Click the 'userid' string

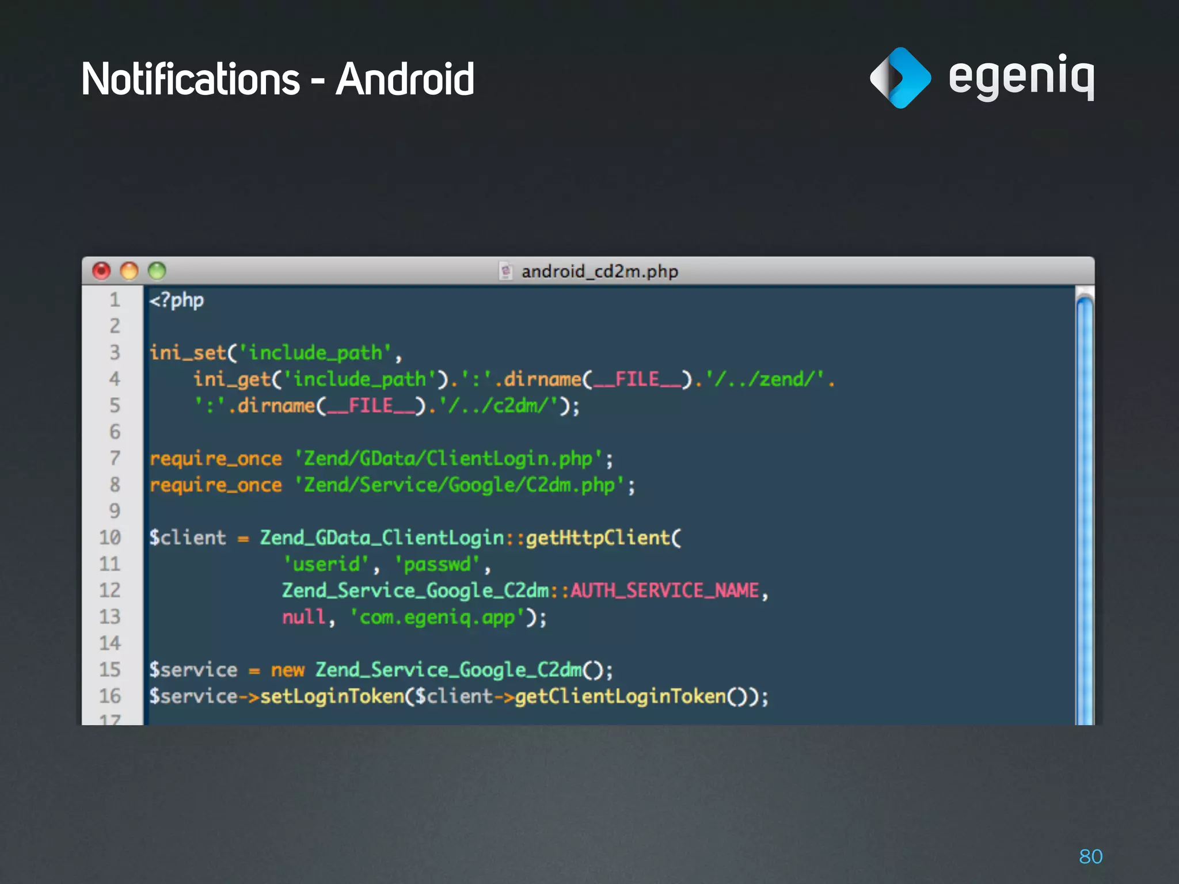pos(326,565)
